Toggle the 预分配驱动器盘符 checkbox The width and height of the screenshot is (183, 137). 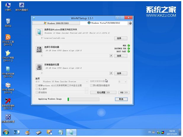[91, 85]
